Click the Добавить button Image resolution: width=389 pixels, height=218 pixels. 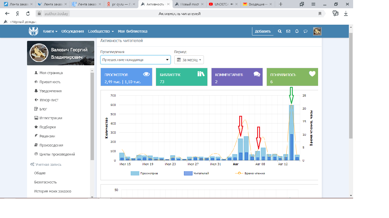click(x=263, y=32)
